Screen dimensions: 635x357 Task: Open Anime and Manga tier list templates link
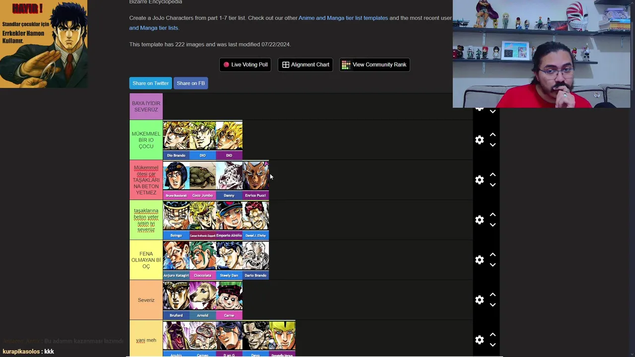click(343, 18)
